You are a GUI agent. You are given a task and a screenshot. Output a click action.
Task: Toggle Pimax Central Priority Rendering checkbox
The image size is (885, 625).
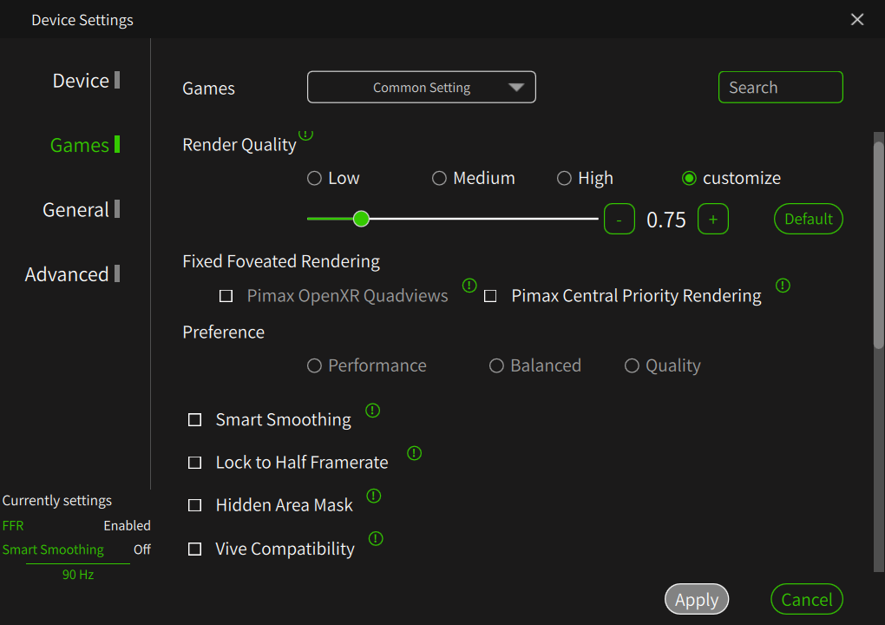point(490,296)
